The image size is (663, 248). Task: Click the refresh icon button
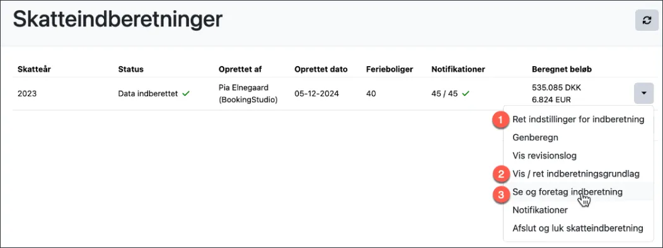click(x=647, y=21)
